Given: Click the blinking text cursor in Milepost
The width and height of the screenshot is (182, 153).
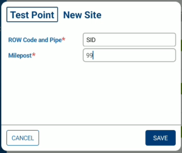Looking at the screenshot, I should point(93,55).
